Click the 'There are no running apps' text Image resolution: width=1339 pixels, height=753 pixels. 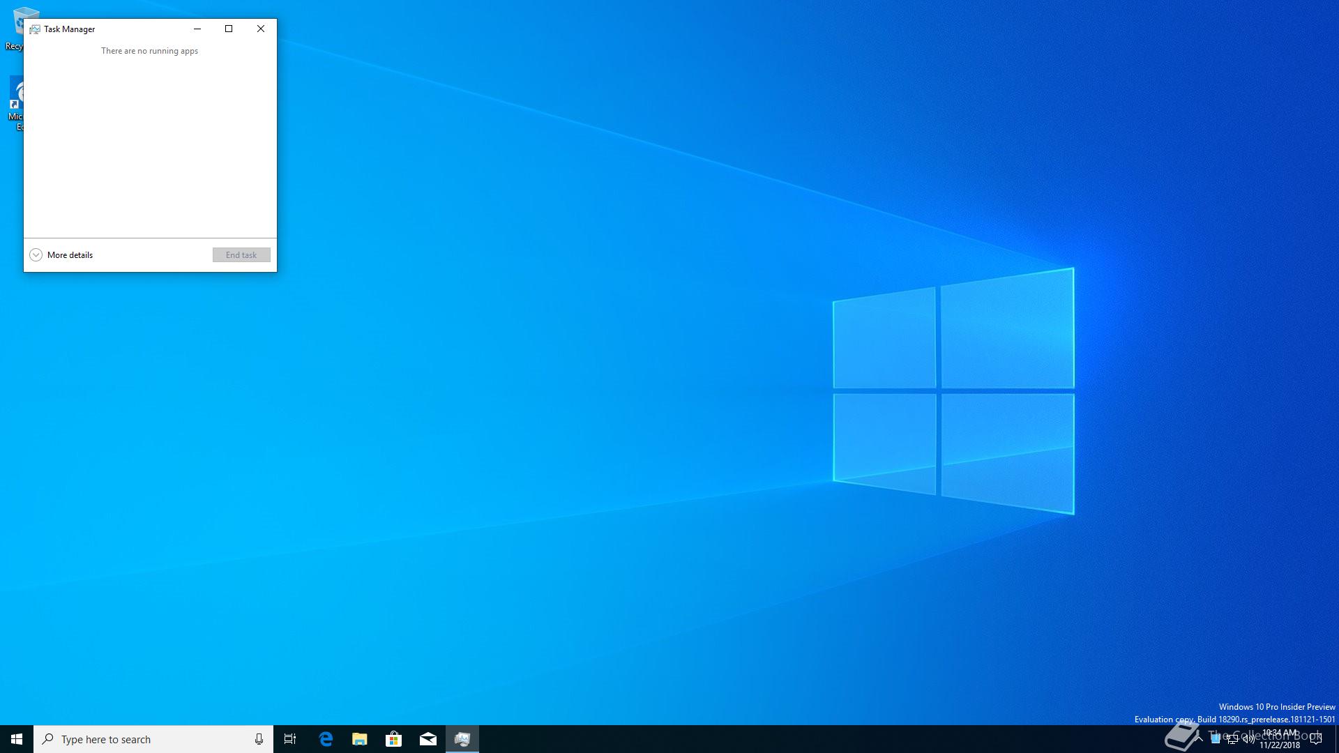(x=149, y=51)
